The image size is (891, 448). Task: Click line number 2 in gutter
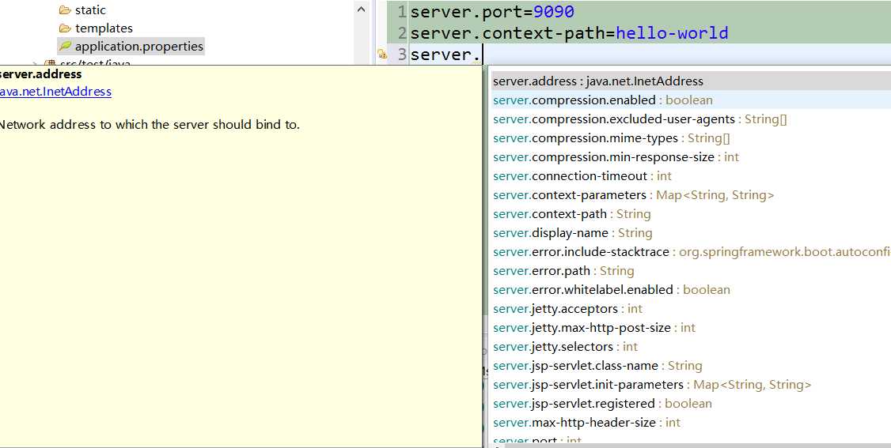point(402,33)
